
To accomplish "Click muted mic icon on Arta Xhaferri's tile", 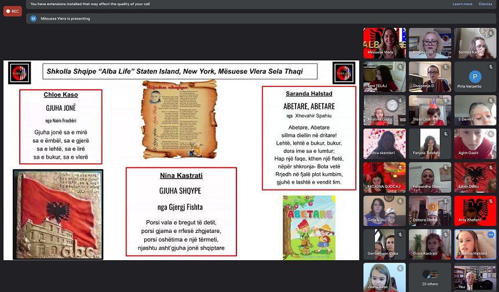I will pos(491,202).
